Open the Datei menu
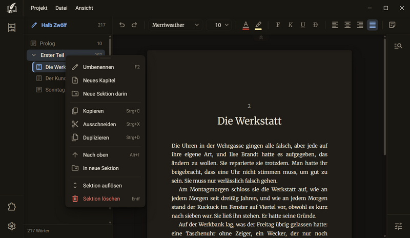The width and height of the screenshot is (410, 238). [x=61, y=8]
